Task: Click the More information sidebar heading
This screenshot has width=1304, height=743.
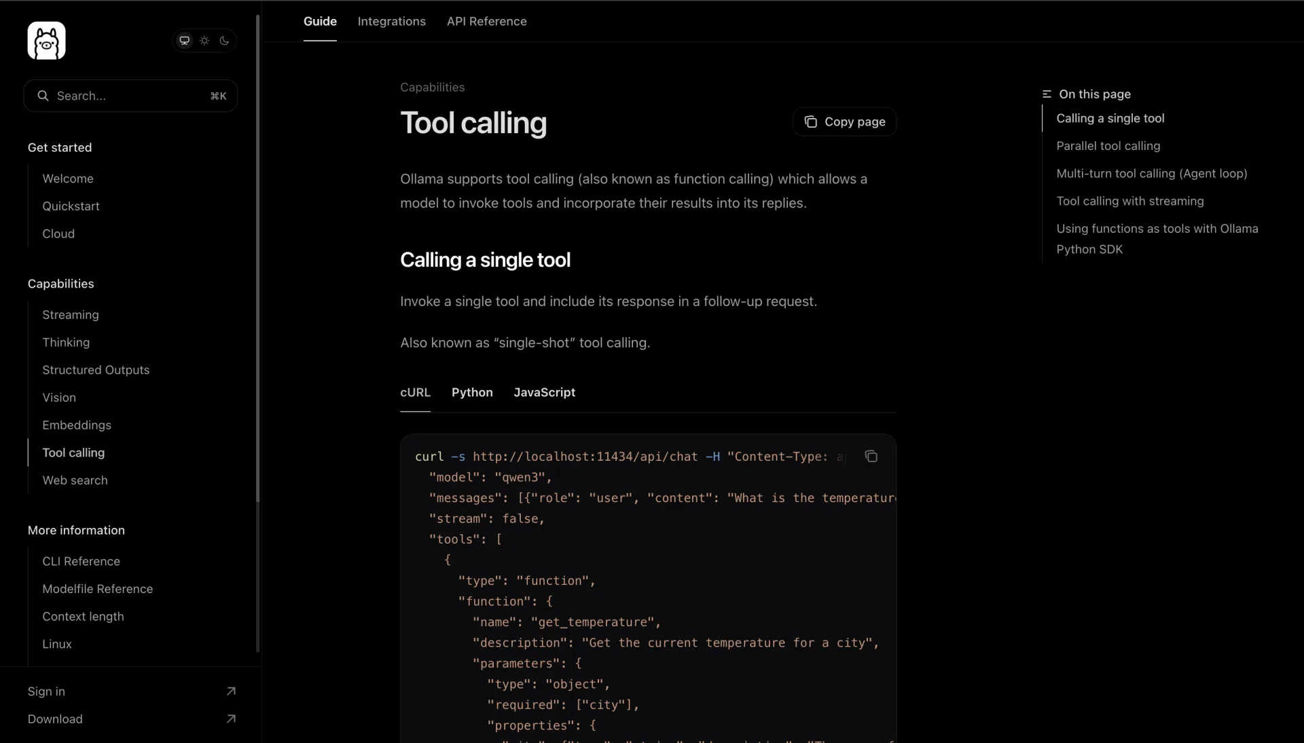Action: [x=76, y=530]
